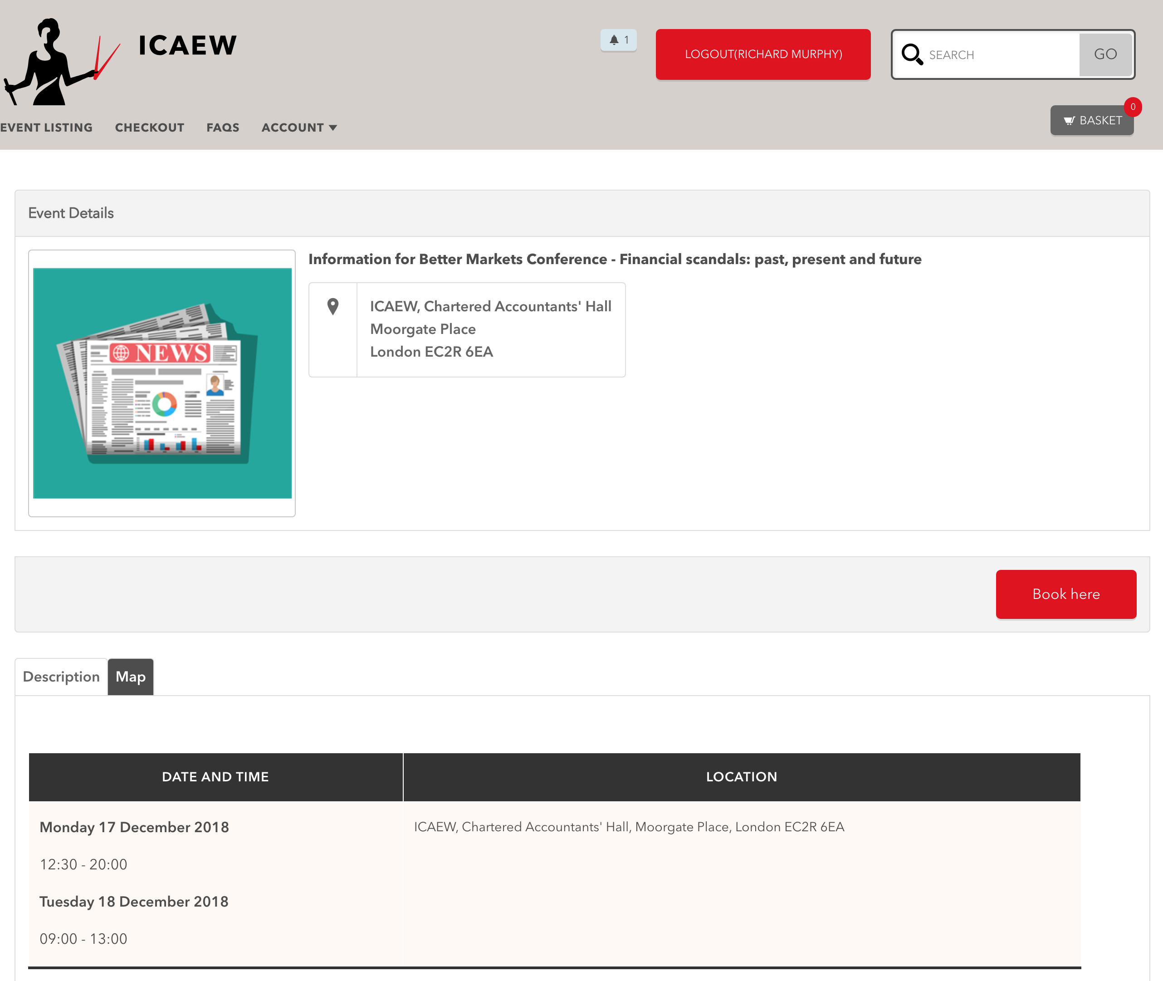
Task: Open the Event Listing menu
Action: point(46,128)
